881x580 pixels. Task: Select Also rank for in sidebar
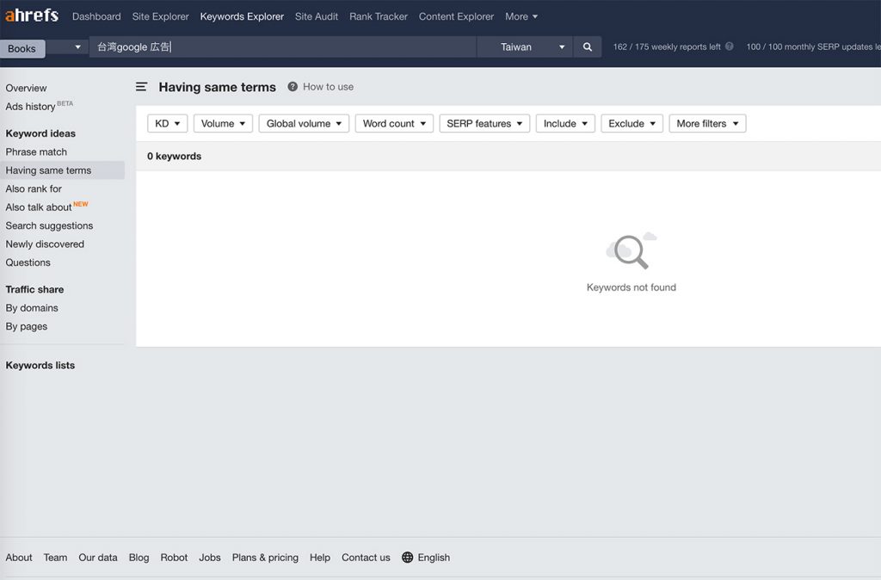pos(34,188)
